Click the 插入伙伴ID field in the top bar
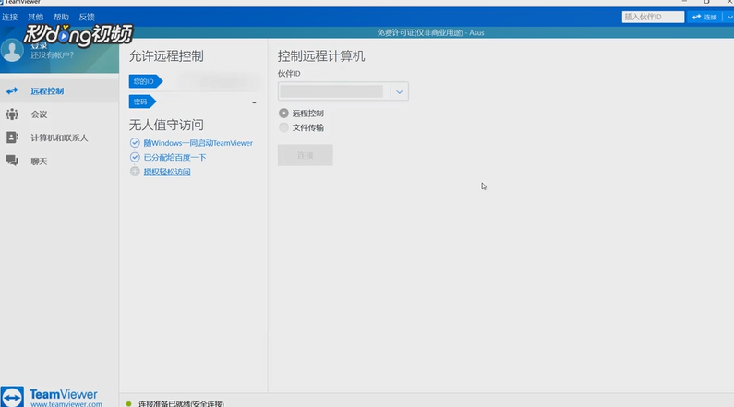This screenshot has width=734, height=407. coord(653,17)
